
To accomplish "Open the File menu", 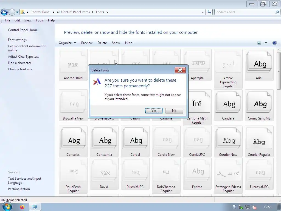I will tap(7, 20).
